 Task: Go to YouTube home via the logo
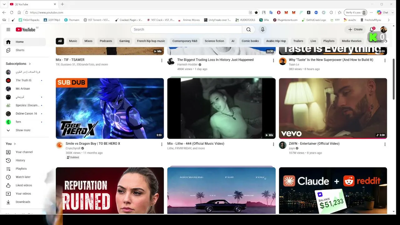coord(26,29)
